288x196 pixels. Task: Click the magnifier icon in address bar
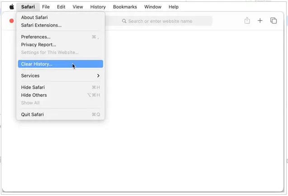click(x=124, y=21)
